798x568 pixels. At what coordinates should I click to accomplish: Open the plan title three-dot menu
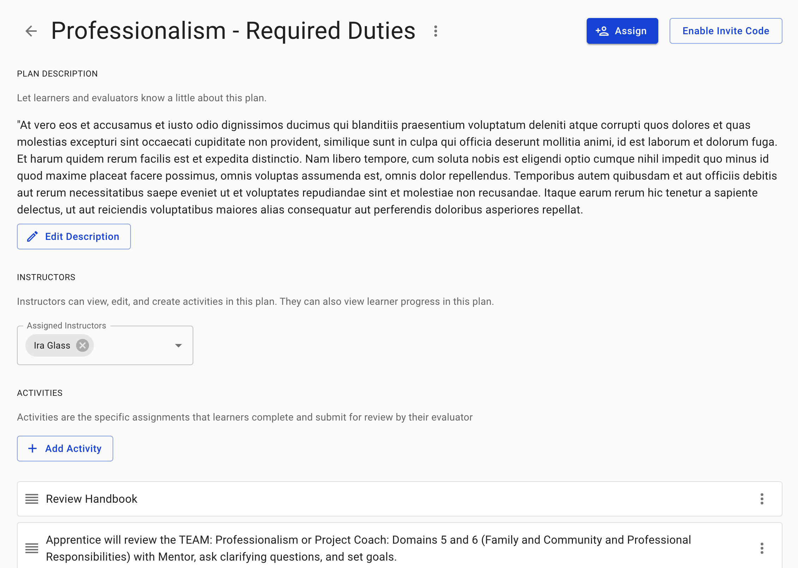[436, 31]
